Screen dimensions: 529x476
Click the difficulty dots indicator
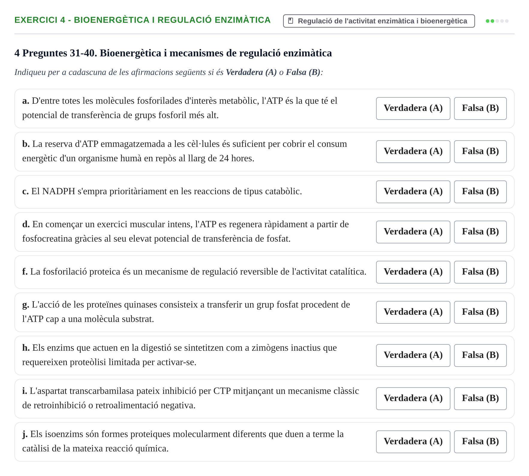pyautogui.click(x=497, y=21)
